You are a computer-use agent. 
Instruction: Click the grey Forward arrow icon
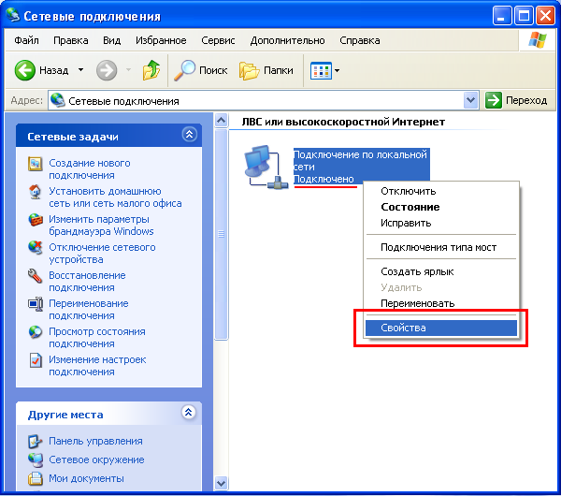[107, 70]
